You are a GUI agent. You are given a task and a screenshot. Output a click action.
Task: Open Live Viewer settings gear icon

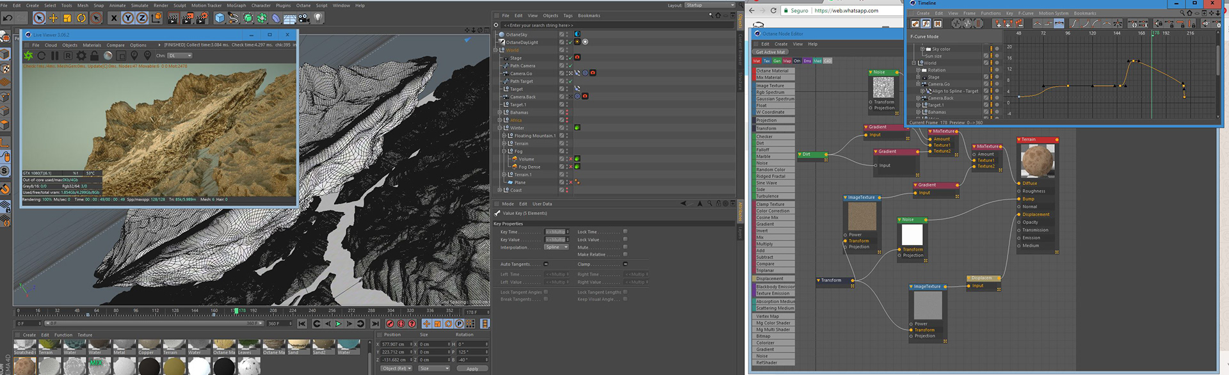tap(81, 56)
